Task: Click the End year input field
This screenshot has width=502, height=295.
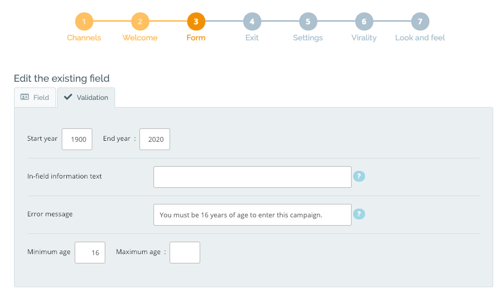Action: (x=155, y=139)
